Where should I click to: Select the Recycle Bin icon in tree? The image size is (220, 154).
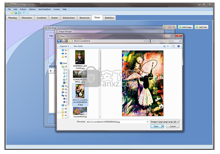coord(63,109)
